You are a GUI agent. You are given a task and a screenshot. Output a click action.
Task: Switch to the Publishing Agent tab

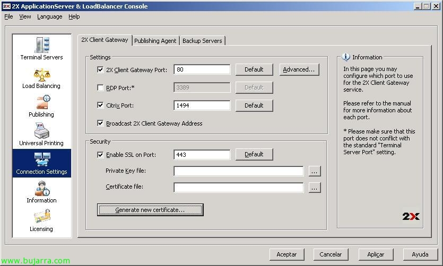pyautogui.click(x=155, y=41)
